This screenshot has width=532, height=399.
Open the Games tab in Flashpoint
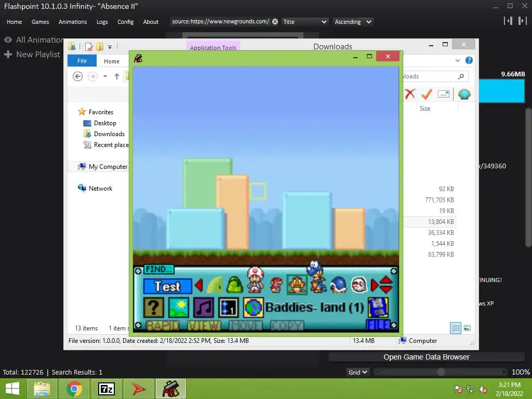[40, 22]
